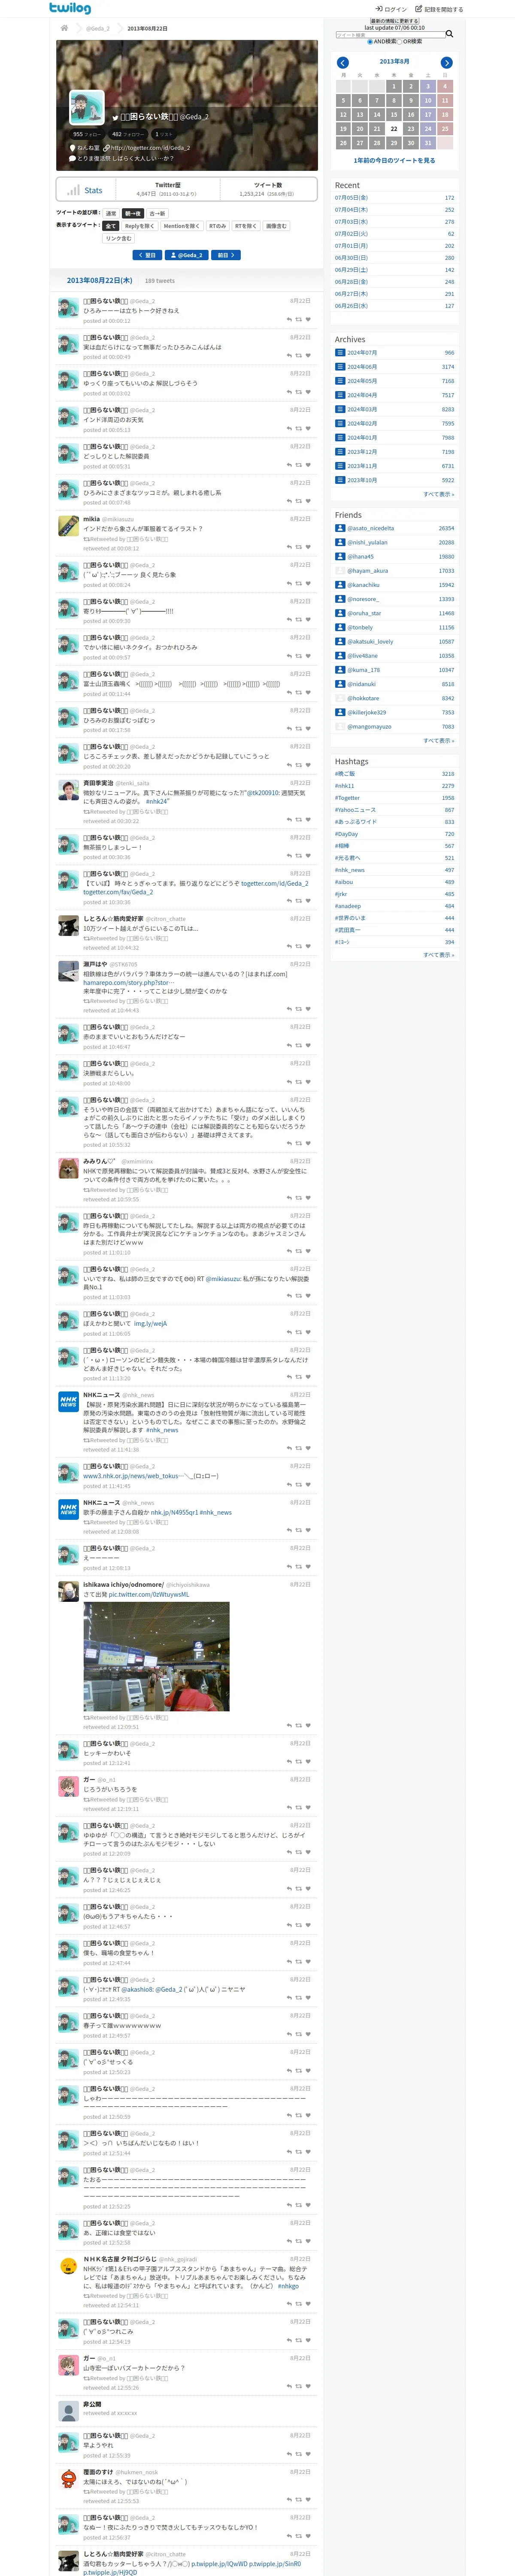Open the #nhk11 hashtag
Viewport: 515px width, 2576px height.
(x=344, y=786)
